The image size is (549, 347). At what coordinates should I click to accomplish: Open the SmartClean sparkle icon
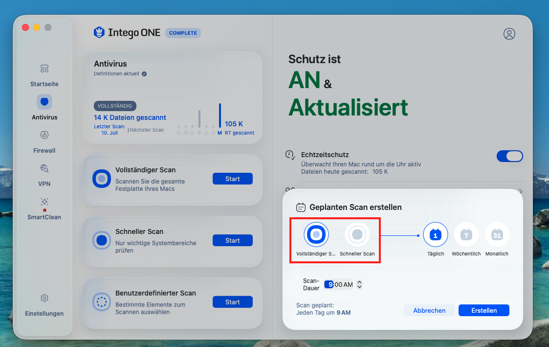44,202
